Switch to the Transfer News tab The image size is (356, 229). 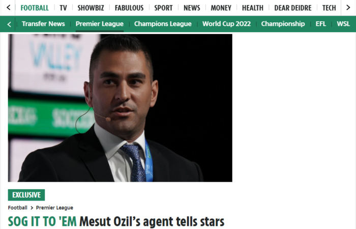point(43,23)
